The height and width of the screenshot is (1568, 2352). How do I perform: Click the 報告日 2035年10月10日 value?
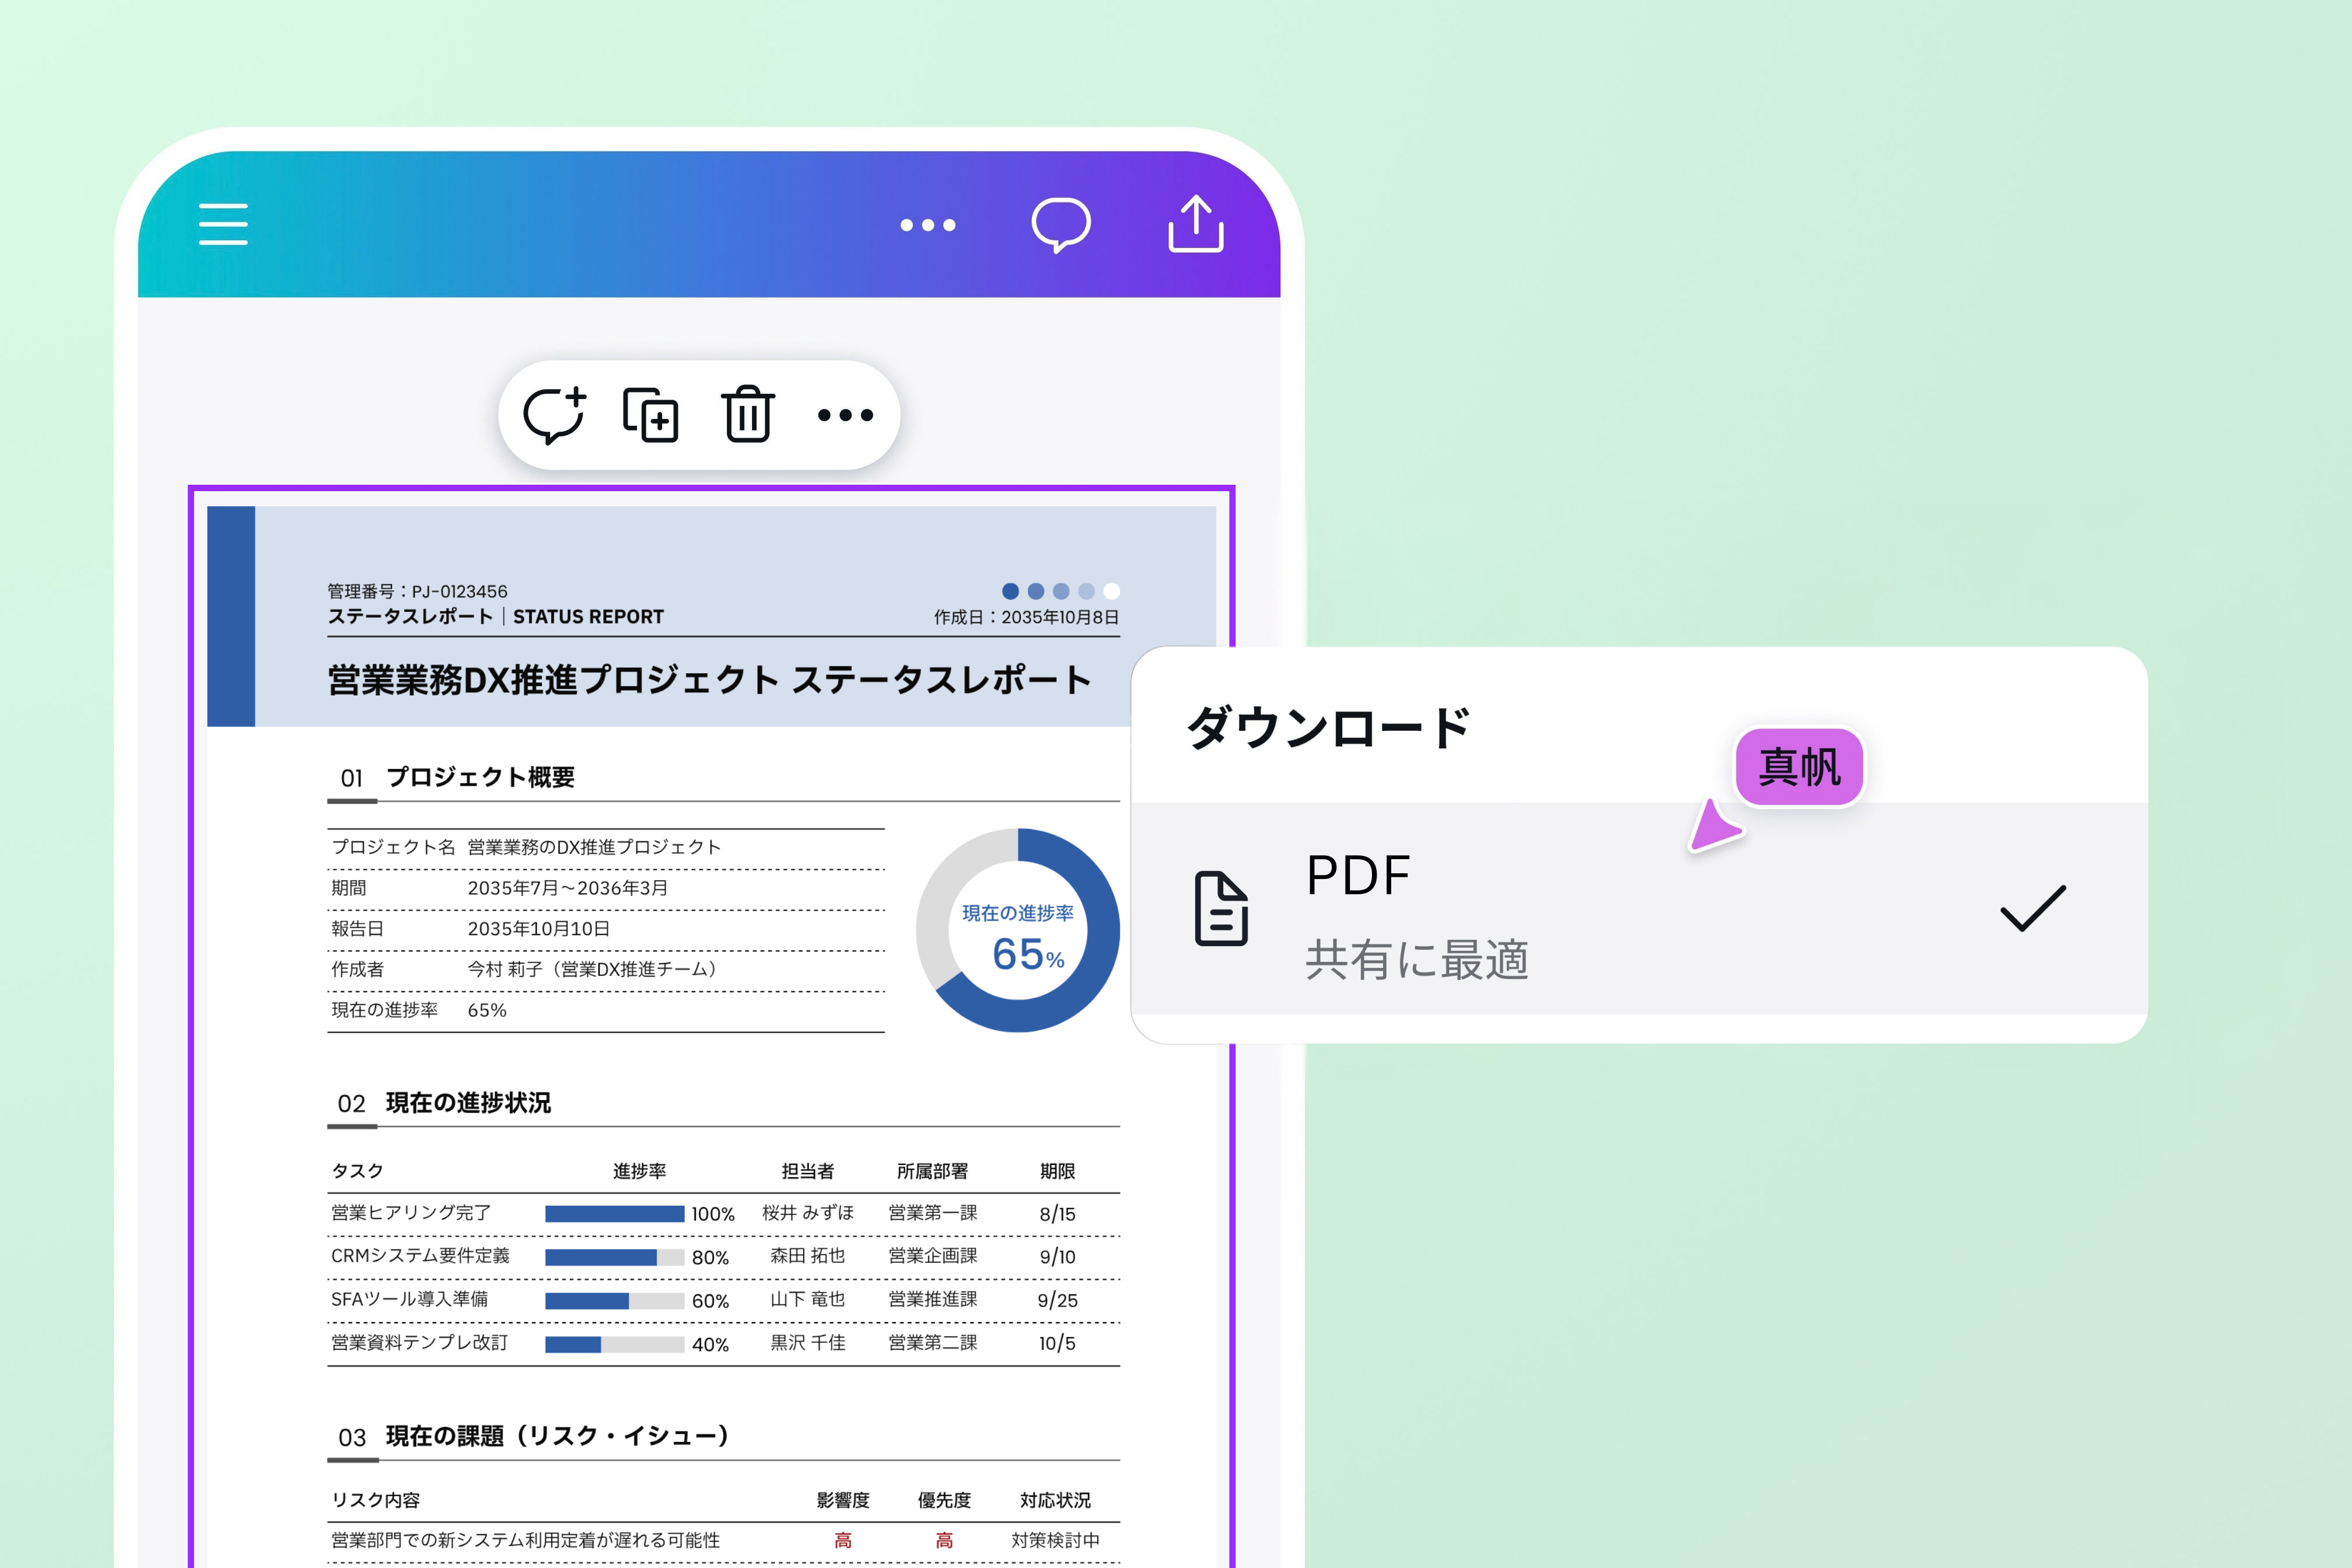(539, 929)
